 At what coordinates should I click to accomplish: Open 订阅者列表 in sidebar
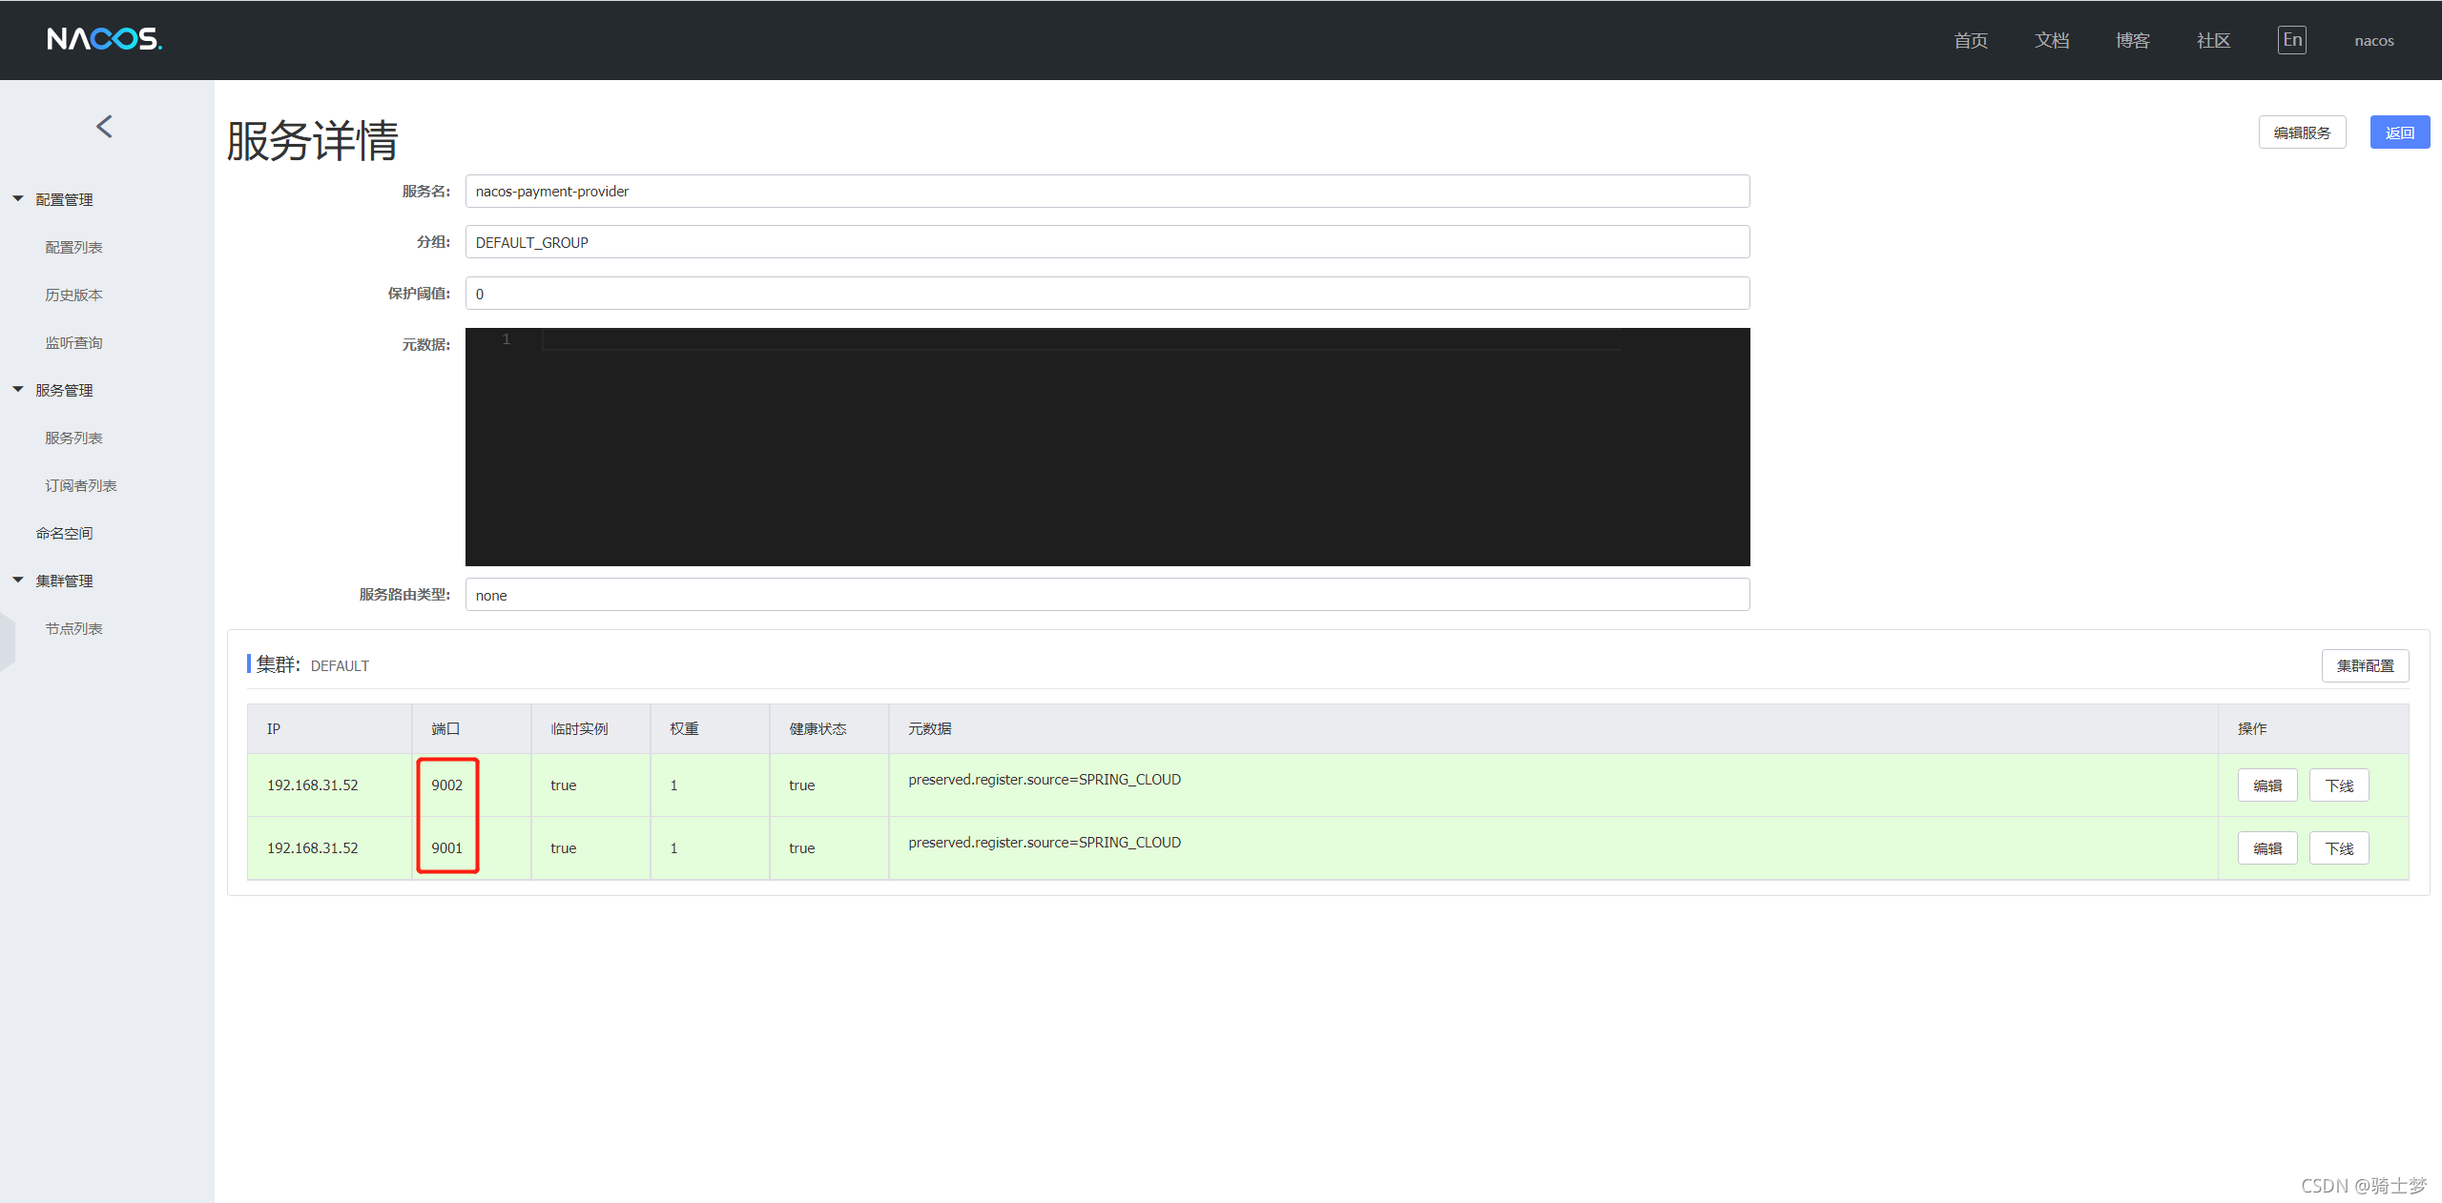[80, 485]
